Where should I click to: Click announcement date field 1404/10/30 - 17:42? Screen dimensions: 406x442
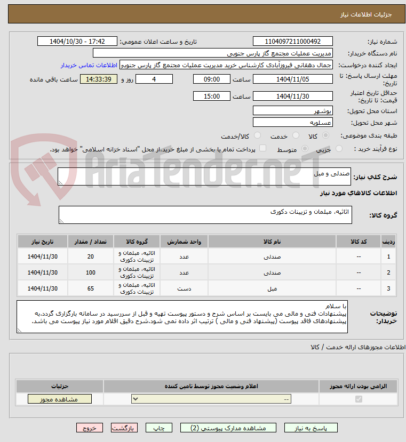77,42
